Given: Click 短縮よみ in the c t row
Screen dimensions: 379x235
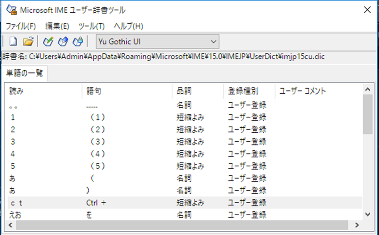Looking at the screenshot, I should coord(190,203).
